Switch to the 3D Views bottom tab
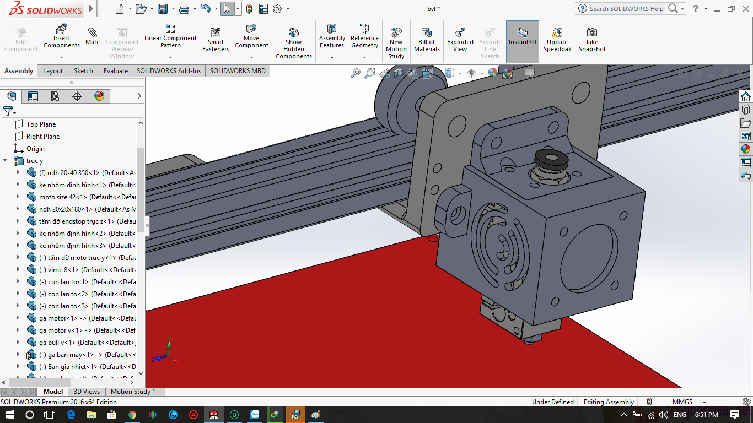The image size is (753, 423). click(x=87, y=392)
